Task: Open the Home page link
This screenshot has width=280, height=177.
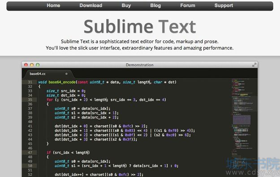Action: 53,5
